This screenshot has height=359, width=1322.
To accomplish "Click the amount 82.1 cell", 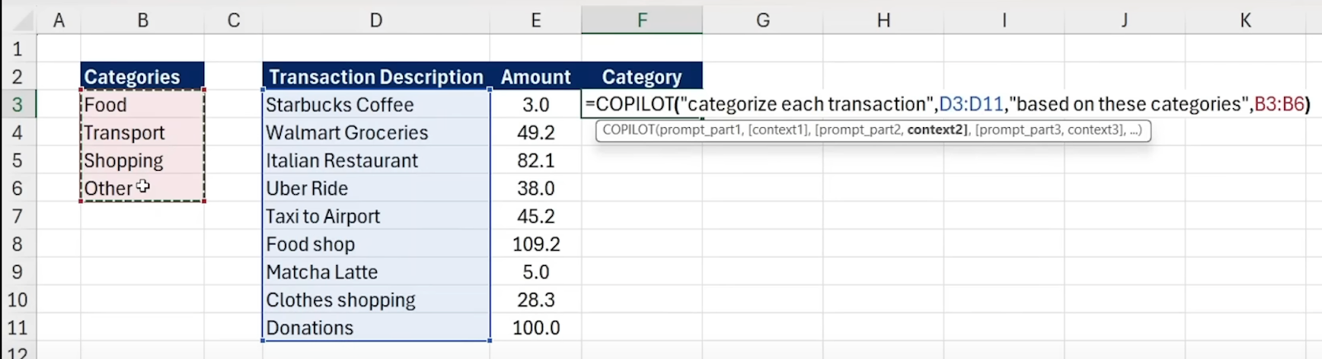I will (x=535, y=161).
